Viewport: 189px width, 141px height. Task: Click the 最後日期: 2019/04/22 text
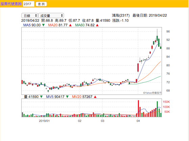click(x=150, y=15)
